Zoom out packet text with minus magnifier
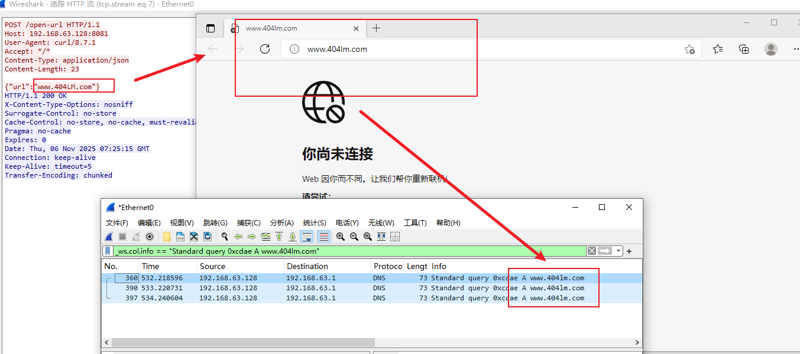The image size is (800, 354). tap(354, 237)
